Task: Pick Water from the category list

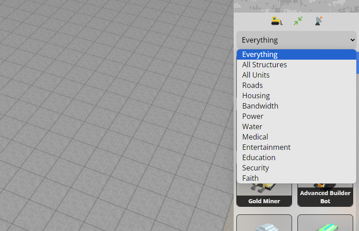Action: tap(297, 126)
